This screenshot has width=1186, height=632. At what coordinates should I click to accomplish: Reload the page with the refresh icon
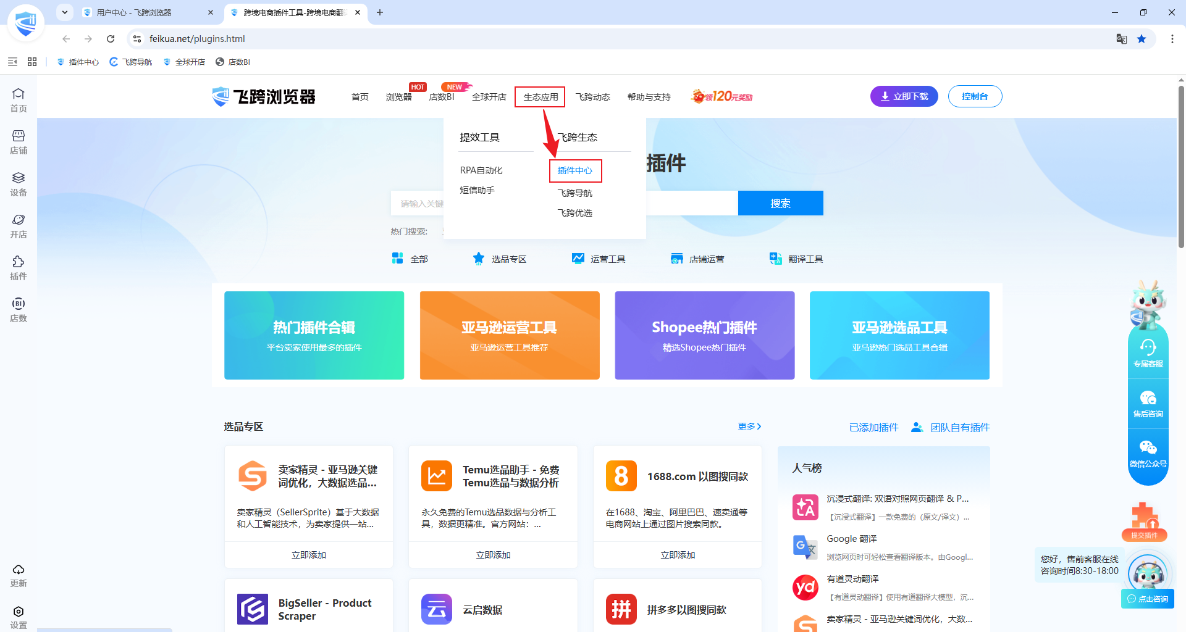point(111,39)
